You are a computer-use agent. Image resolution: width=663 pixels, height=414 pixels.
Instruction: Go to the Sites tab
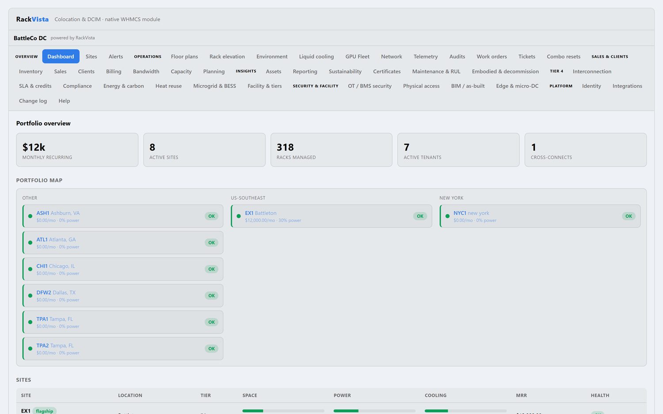[x=91, y=56]
